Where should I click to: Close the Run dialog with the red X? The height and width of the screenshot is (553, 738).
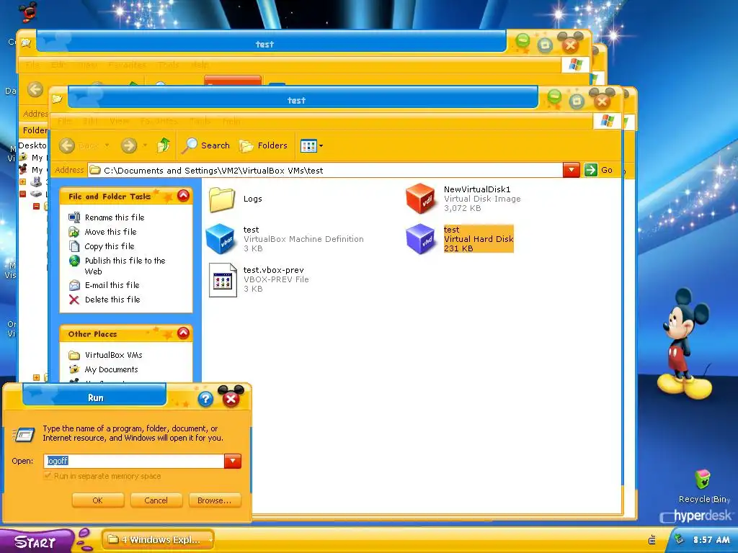click(231, 399)
